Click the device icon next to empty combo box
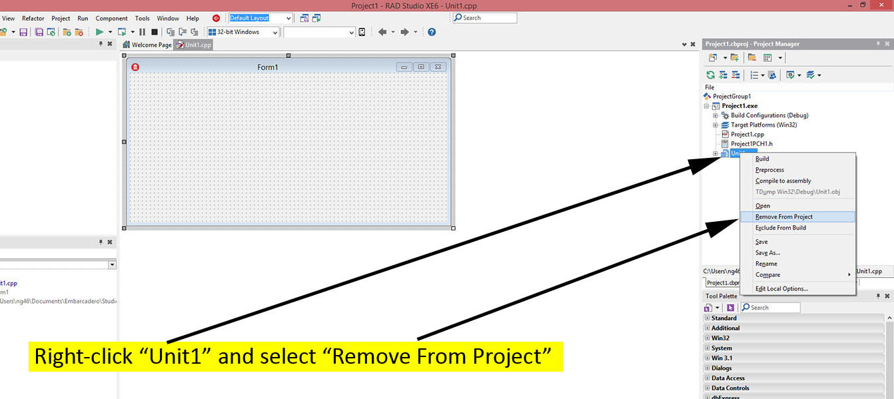Viewport: 894px width, 399px height. 362,32
